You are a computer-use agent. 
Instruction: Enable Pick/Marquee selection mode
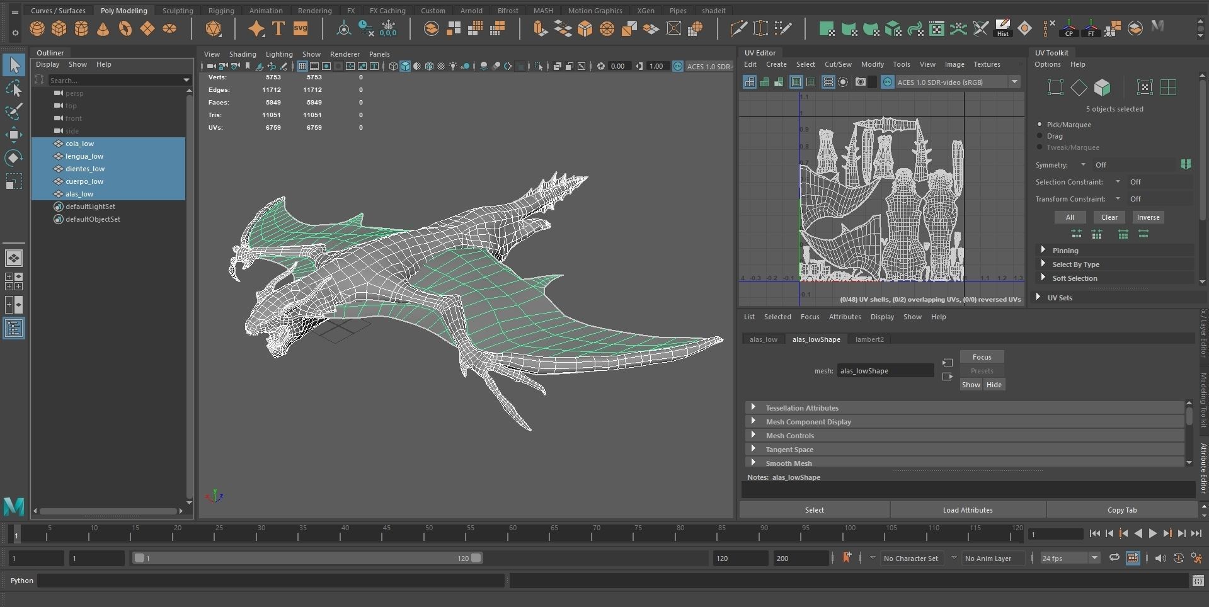[1040, 125]
